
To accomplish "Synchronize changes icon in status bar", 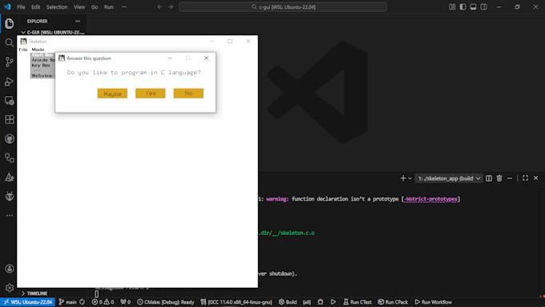I will click(x=83, y=302).
